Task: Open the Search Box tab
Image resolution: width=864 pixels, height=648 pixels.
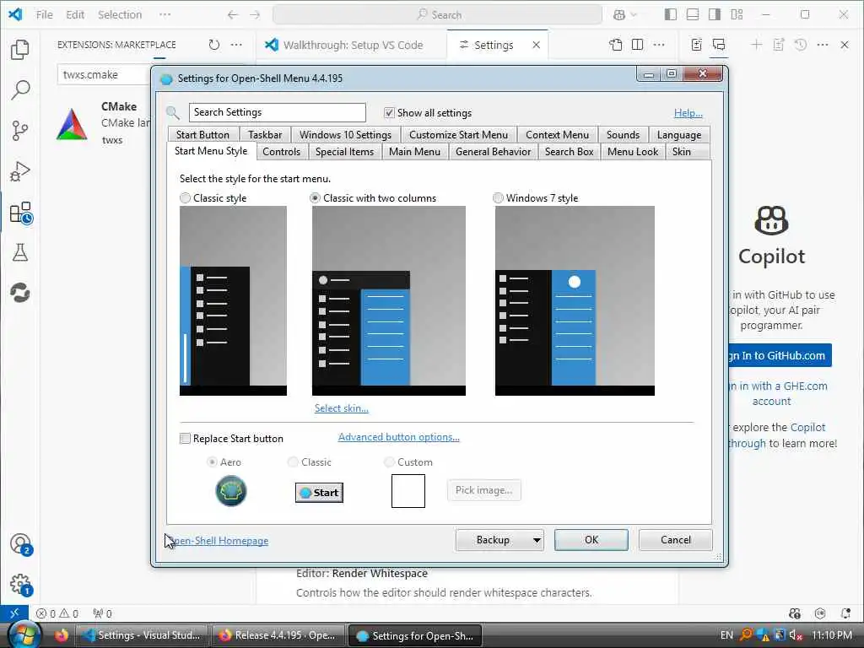Action: coord(570,152)
